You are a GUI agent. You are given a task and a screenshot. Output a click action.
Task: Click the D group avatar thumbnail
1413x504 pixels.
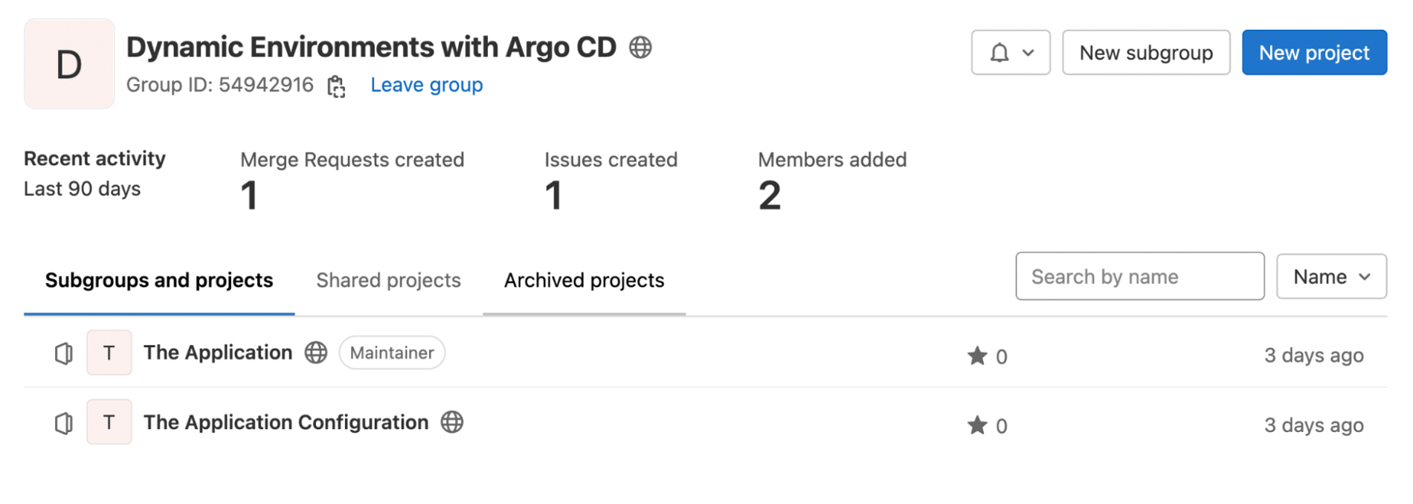[69, 64]
